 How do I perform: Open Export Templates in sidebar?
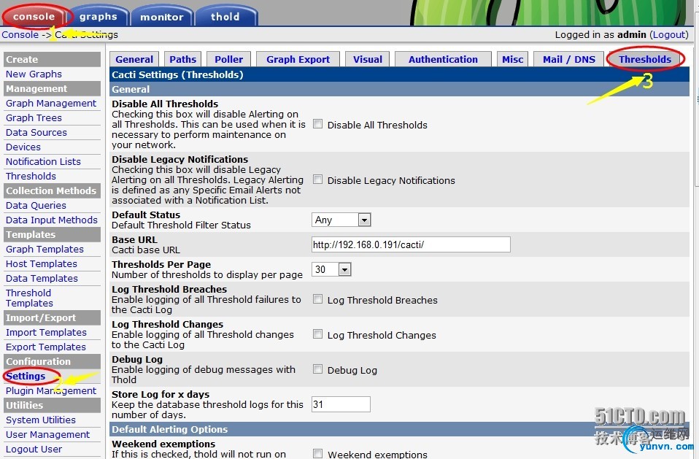(x=45, y=347)
